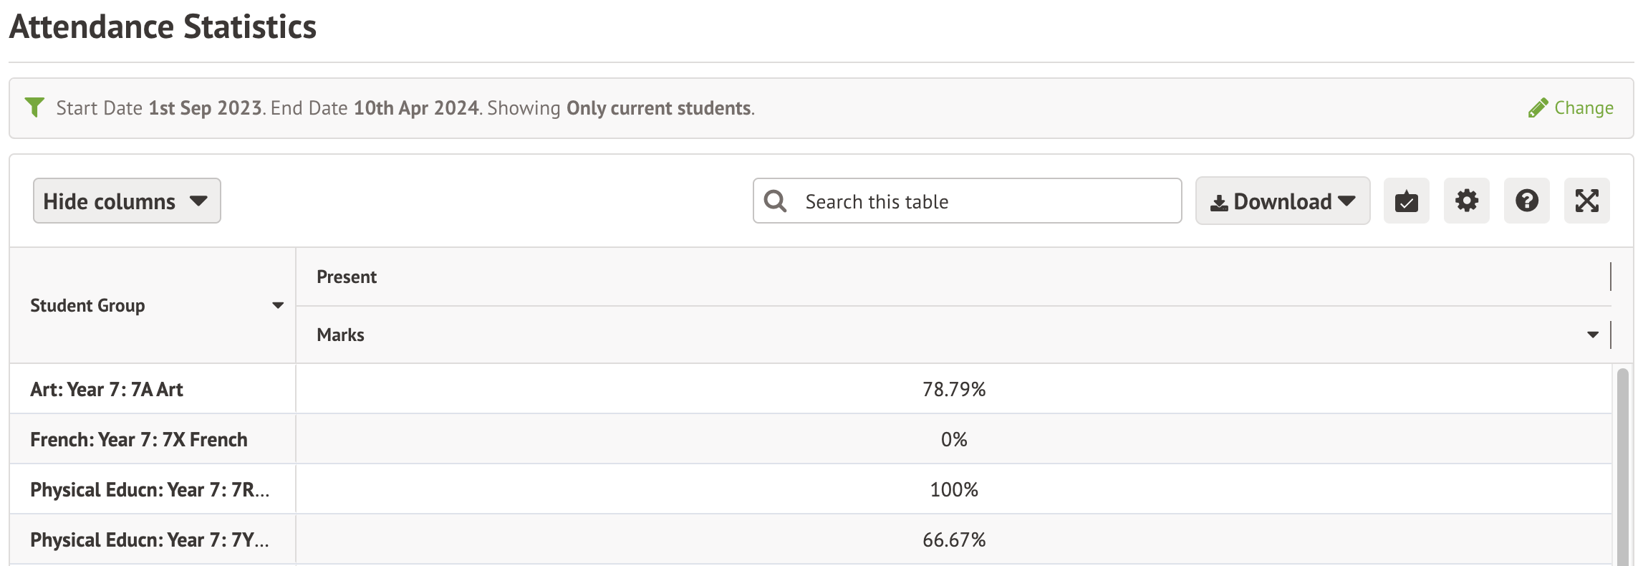
Task: Open the Download dropdown menu
Action: click(x=1282, y=201)
